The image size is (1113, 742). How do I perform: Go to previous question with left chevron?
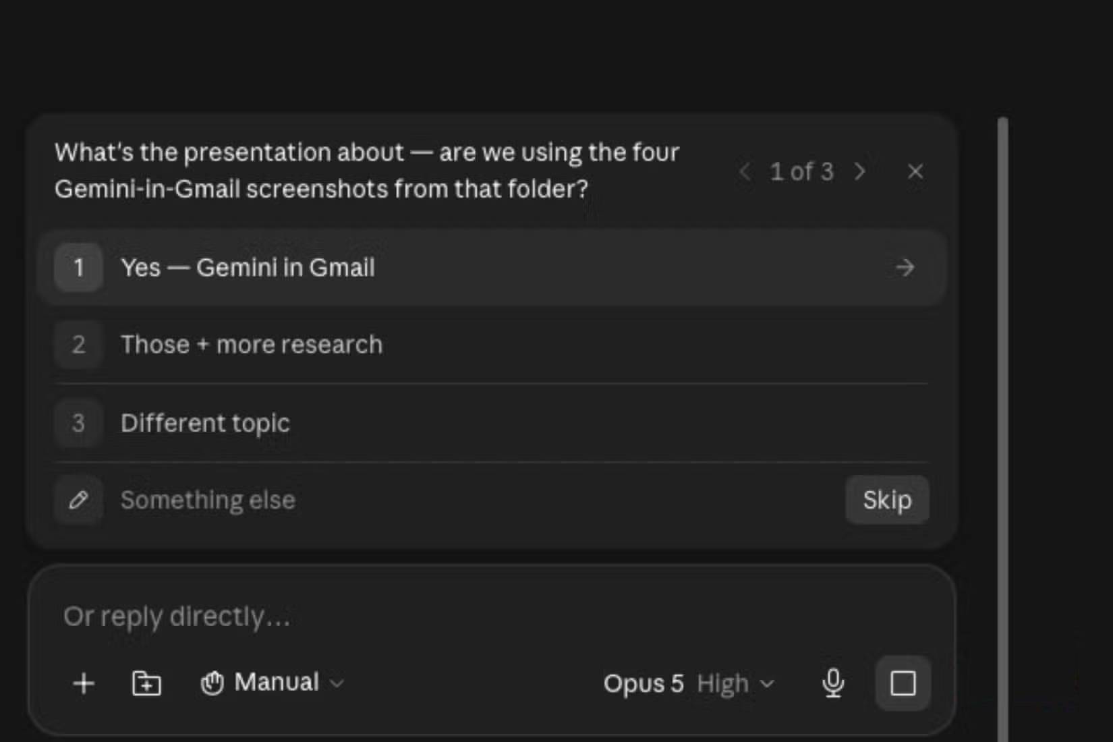(x=745, y=171)
